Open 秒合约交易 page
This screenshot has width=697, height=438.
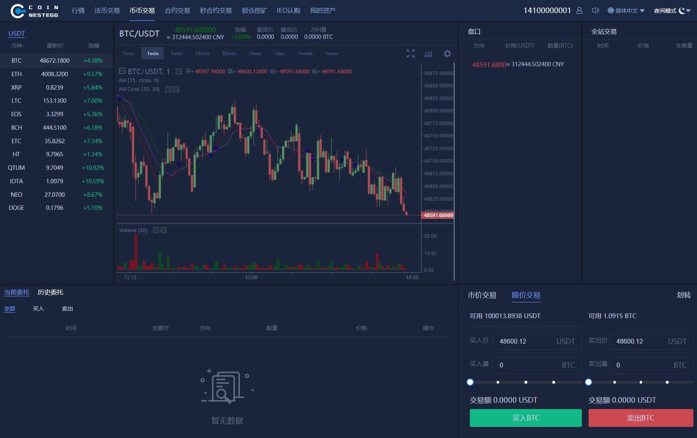point(216,11)
